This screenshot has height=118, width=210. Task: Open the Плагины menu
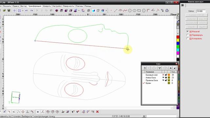click(79, 6)
